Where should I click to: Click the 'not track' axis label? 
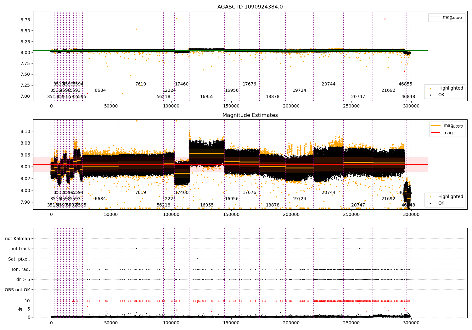coord(20,249)
